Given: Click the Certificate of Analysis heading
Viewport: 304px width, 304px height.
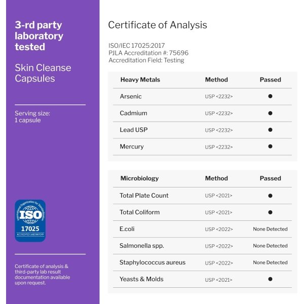Looking at the screenshot, I should 158,25.
